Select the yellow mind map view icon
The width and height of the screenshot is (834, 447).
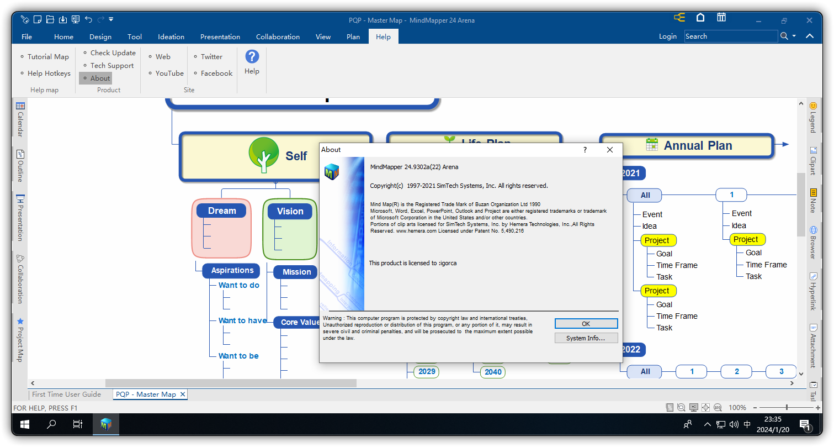(x=679, y=18)
